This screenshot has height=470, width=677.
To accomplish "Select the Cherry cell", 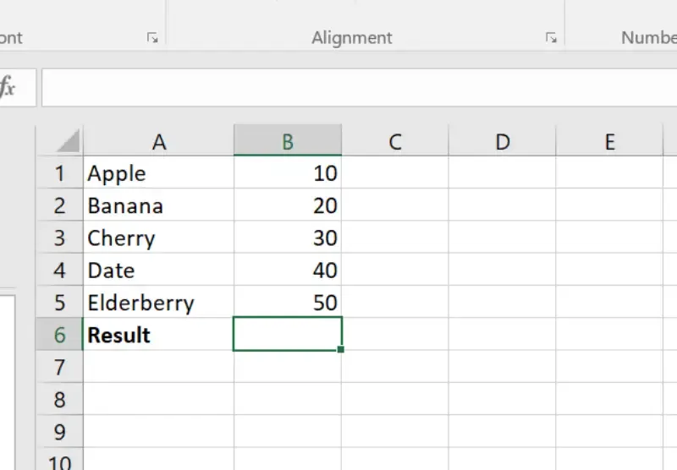I will (x=158, y=238).
